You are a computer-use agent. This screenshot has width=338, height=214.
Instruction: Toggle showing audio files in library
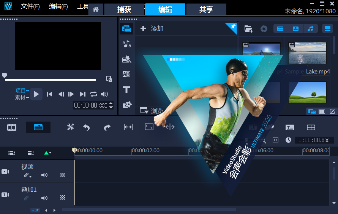310,29
